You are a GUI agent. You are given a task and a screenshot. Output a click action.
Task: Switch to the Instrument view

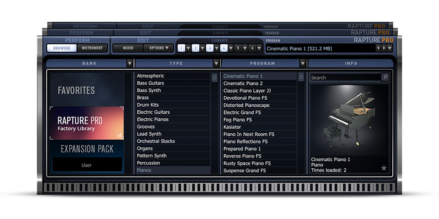92,48
